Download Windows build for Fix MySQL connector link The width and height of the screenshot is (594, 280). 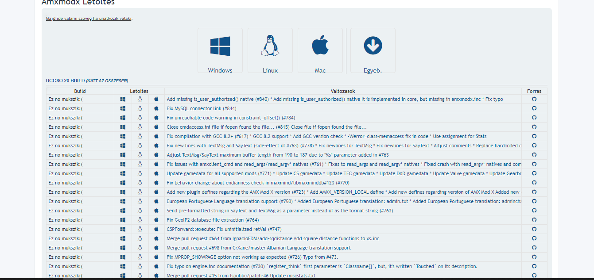123,108
